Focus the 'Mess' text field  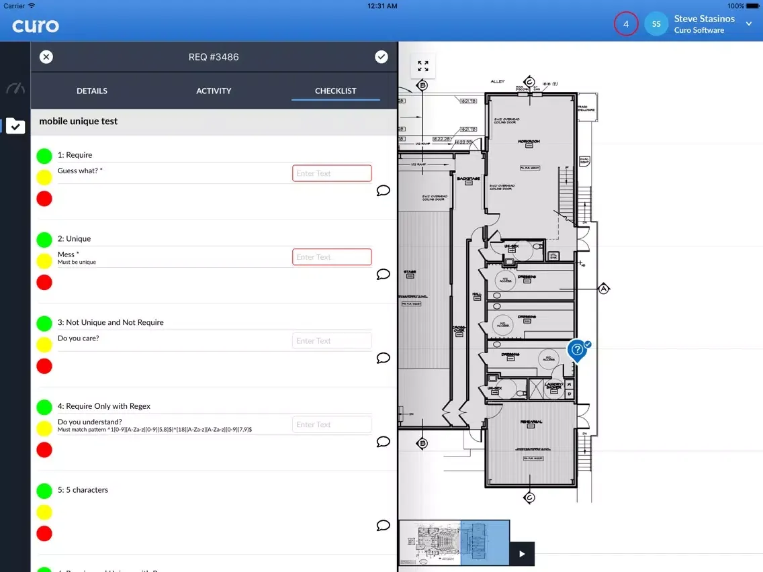coord(332,257)
